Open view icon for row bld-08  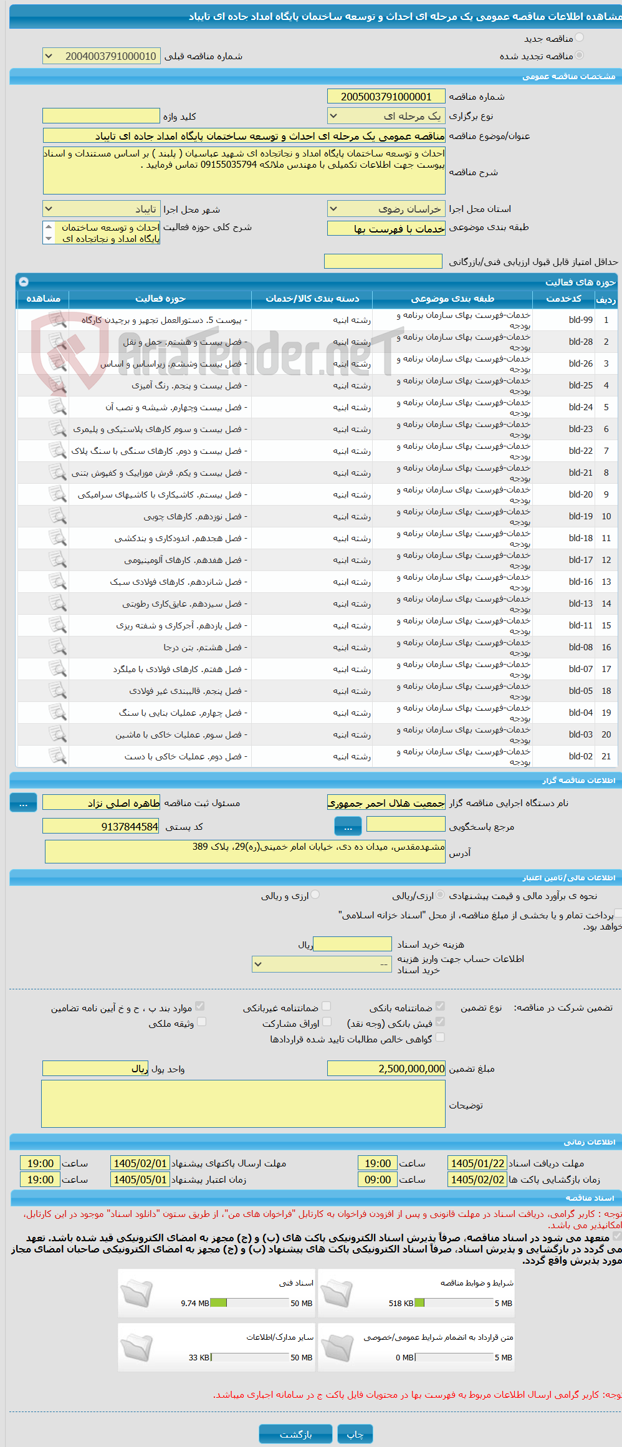57,647
